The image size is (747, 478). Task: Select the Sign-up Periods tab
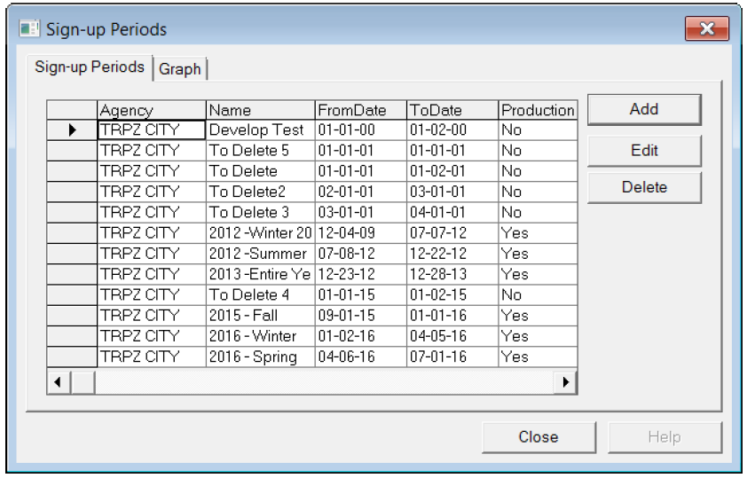90,67
